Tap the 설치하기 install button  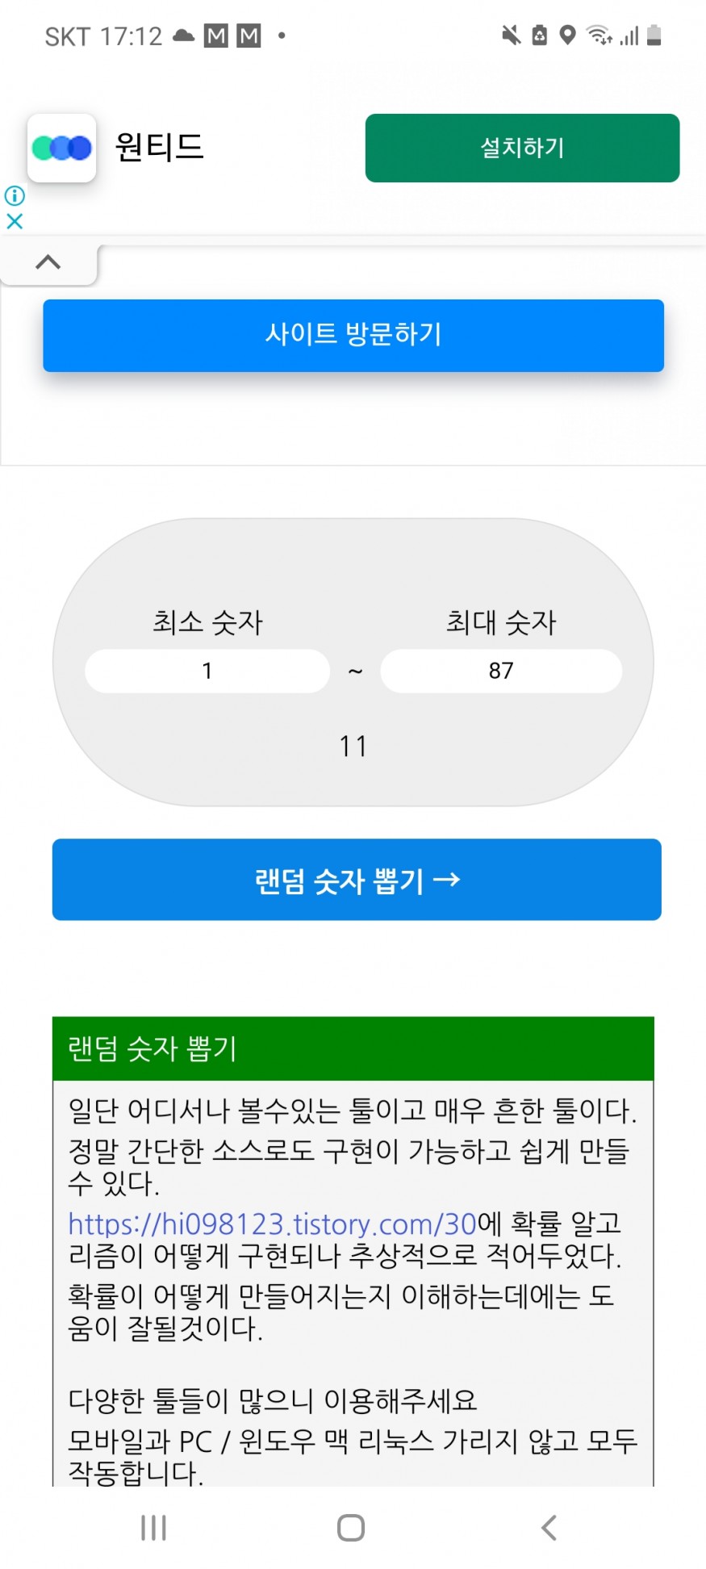(x=522, y=148)
